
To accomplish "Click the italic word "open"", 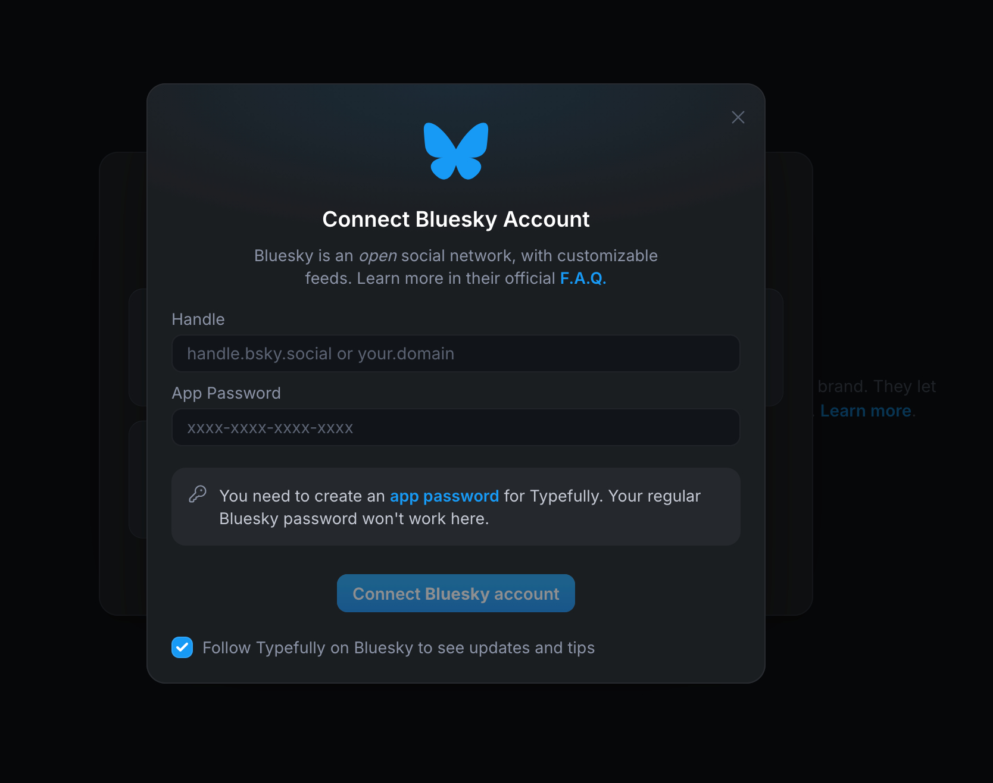I will (377, 256).
